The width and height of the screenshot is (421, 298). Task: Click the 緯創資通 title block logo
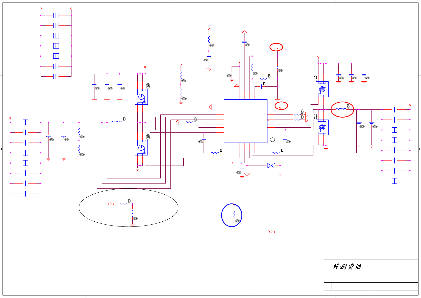(x=347, y=266)
